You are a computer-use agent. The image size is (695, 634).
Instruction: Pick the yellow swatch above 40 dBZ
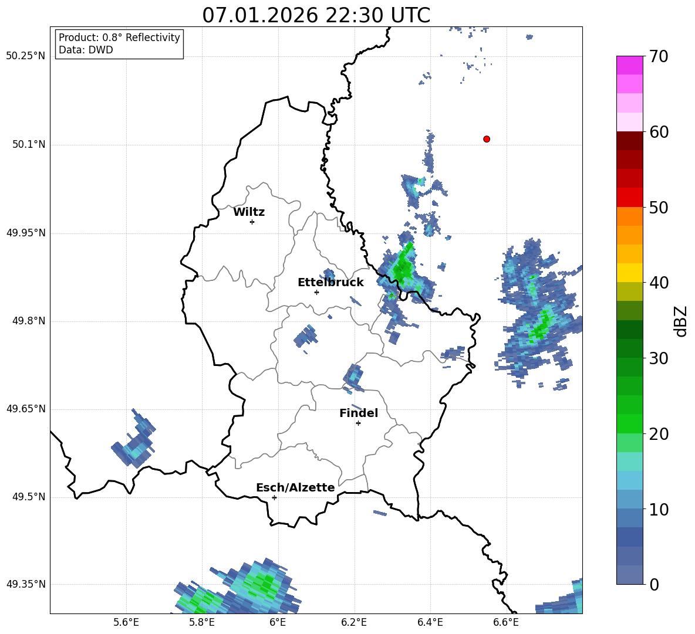point(629,273)
